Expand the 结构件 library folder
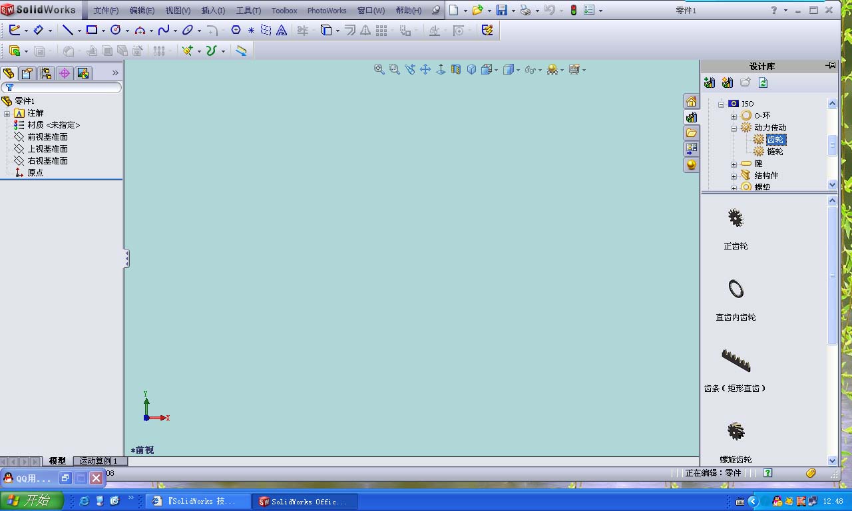The width and height of the screenshot is (852, 511). (734, 176)
